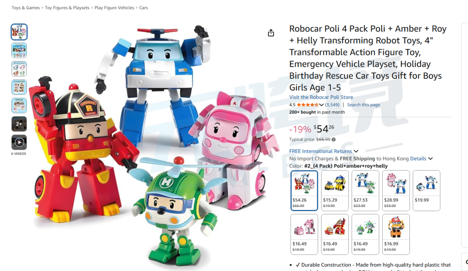The width and height of the screenshot is (468, 271).
Task: Click the share icon above product image
Action: [271, 33]
